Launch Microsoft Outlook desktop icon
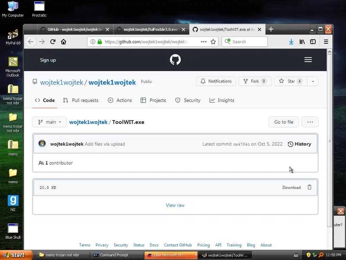The image size is (346, 260). coord(13,67)
